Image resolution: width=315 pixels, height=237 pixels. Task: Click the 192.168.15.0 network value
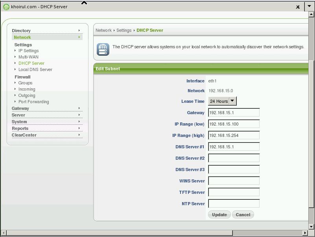[221, 91]
